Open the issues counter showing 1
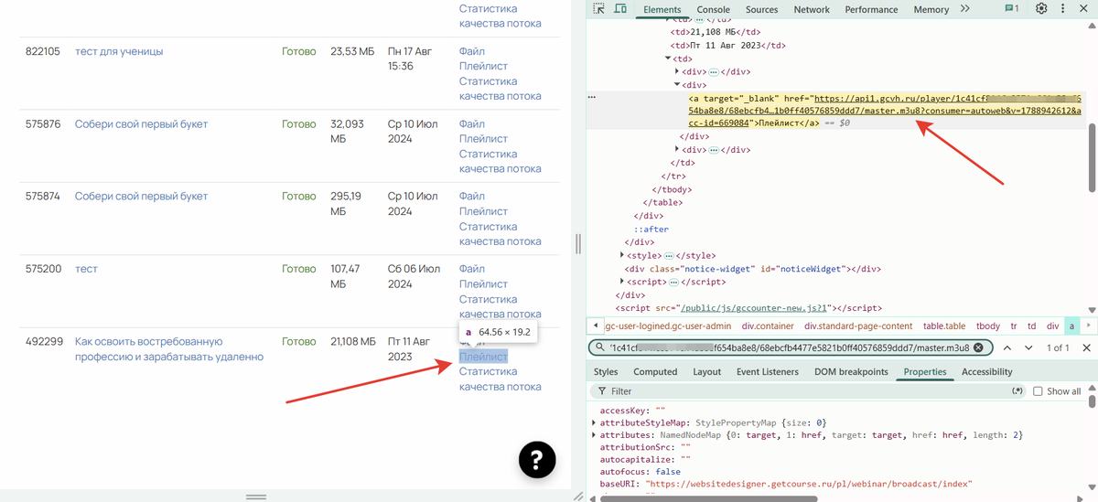The height and width of the screenshot is (502, 1098). pyautogui.click(x=1012, y=9)
